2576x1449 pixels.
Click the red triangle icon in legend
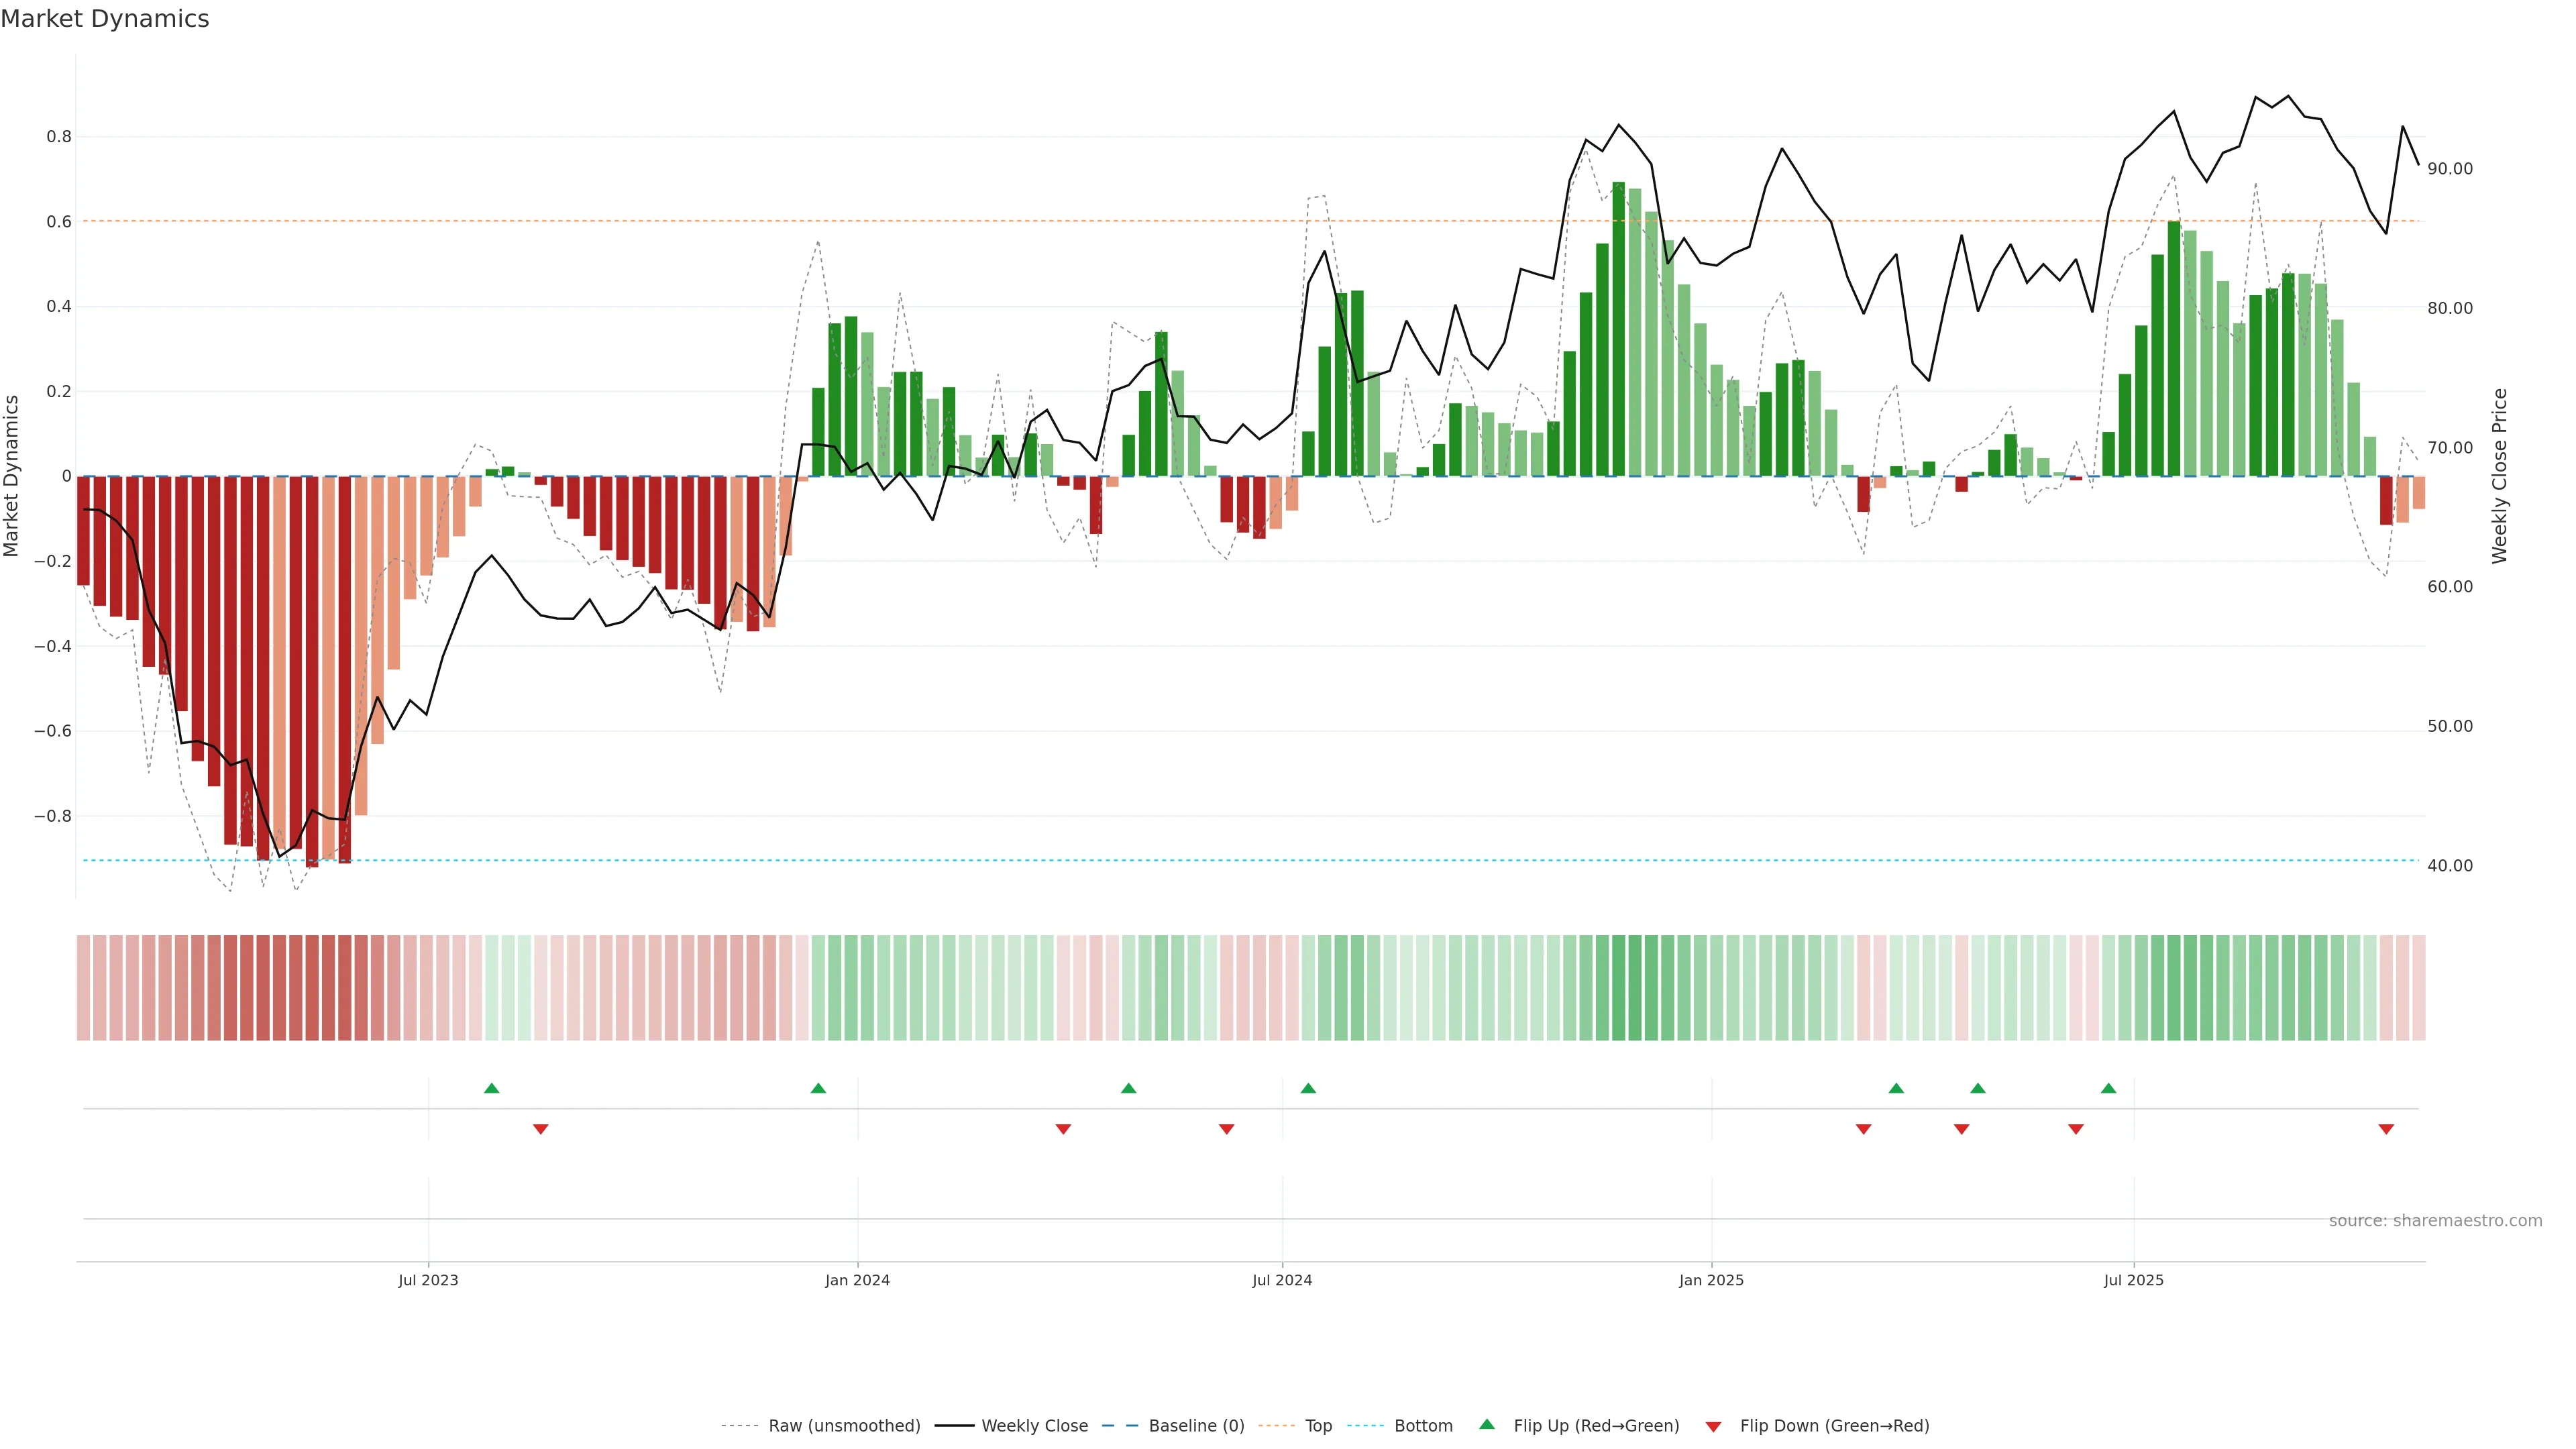click(1713, 1427)
